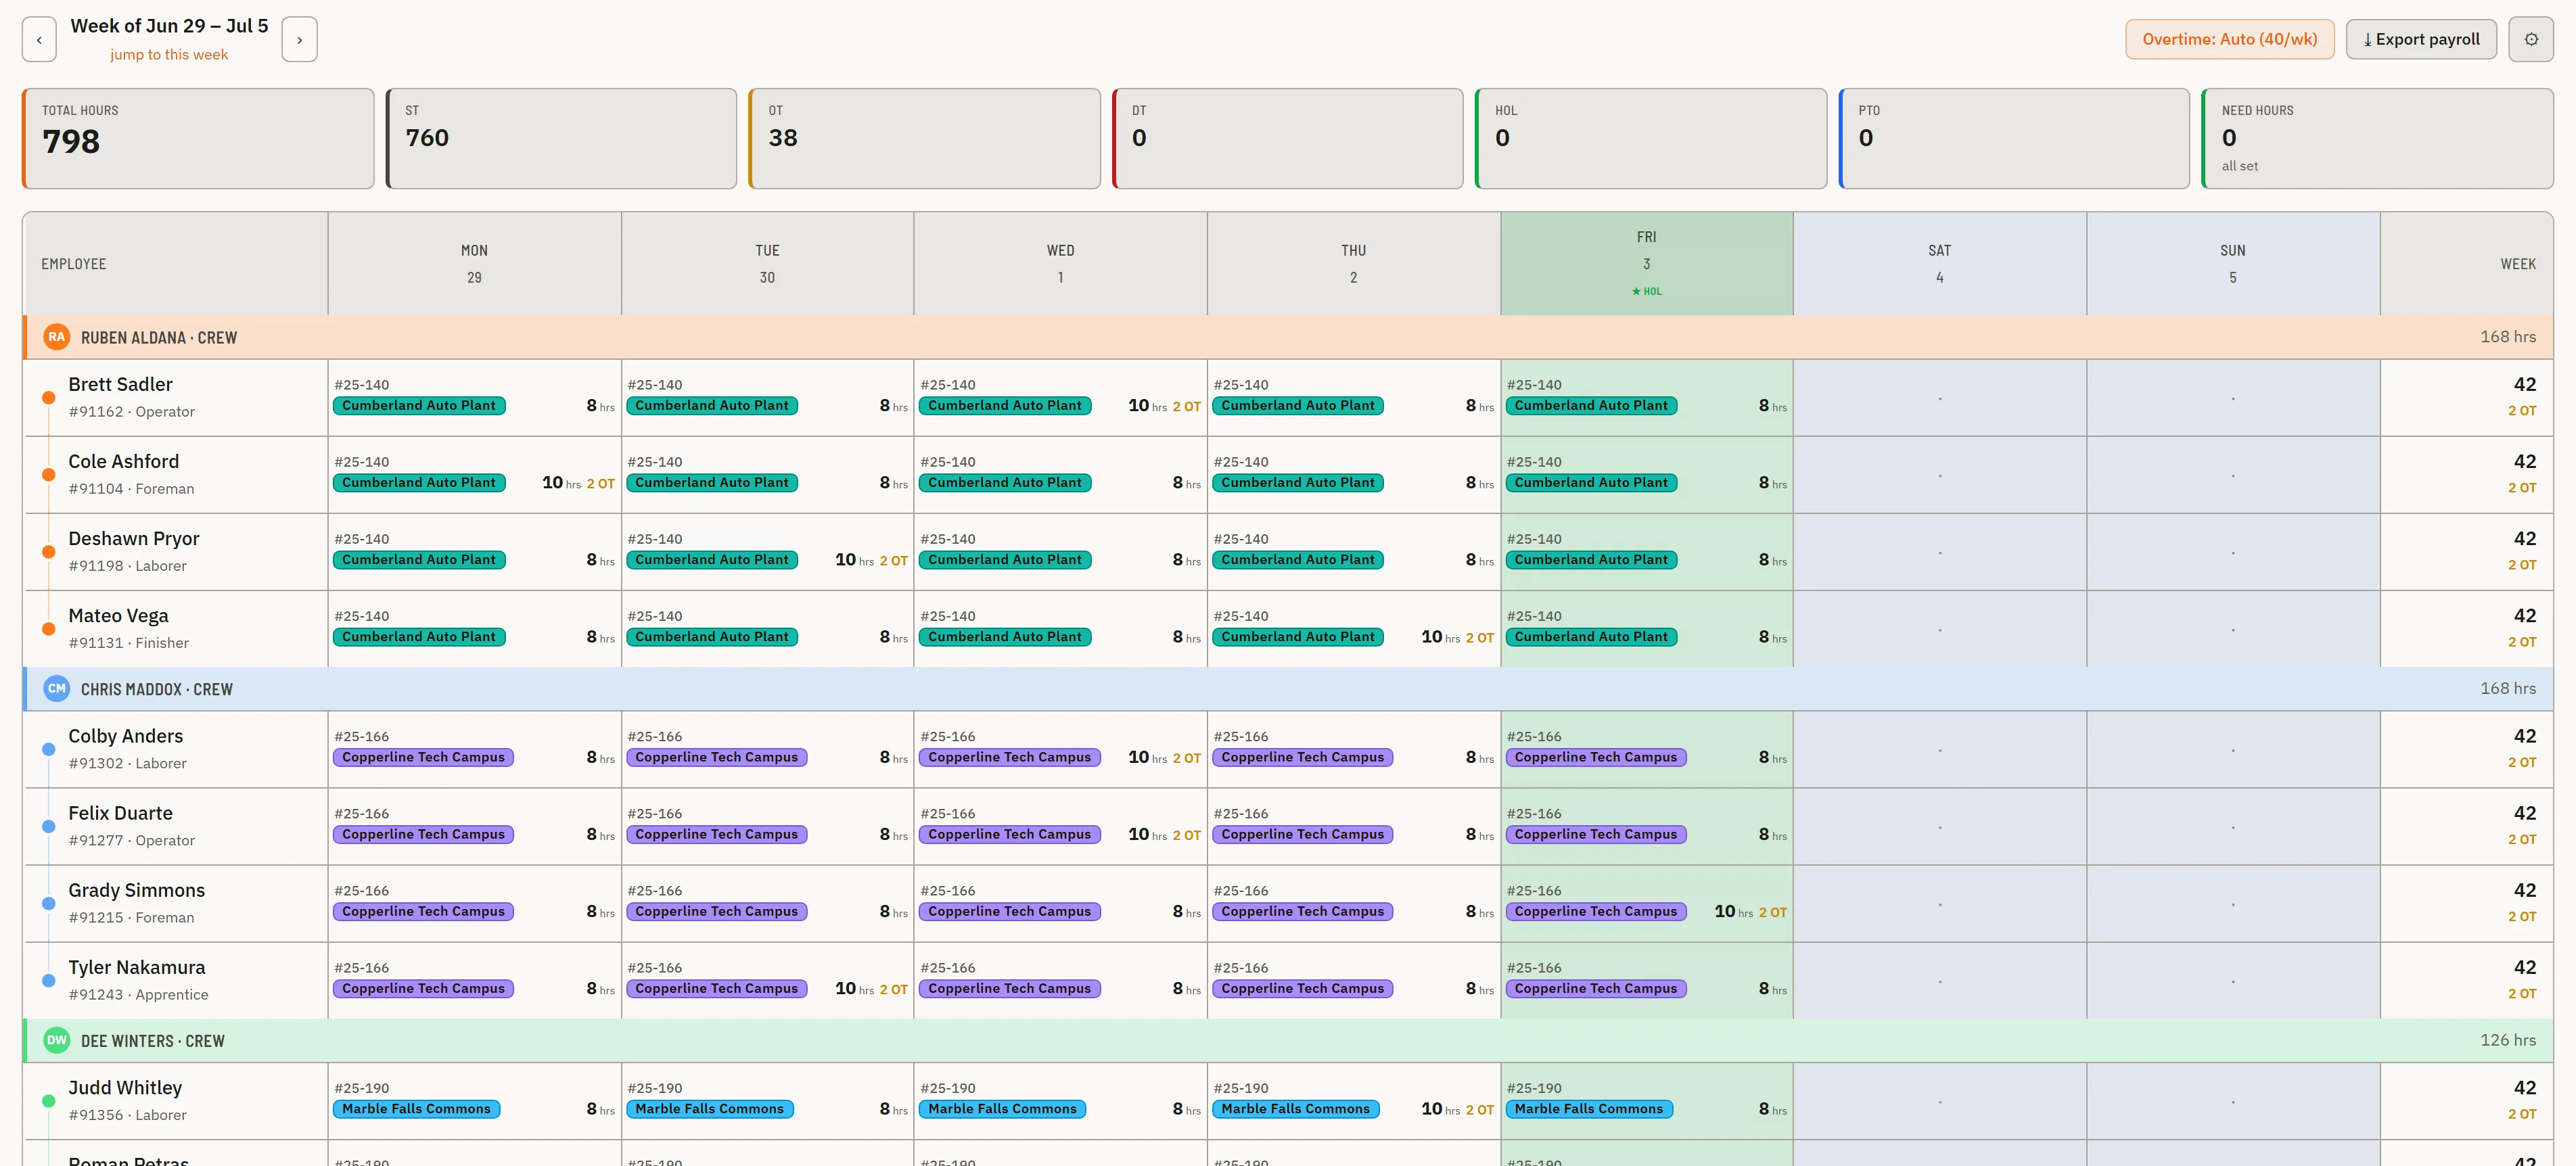The height and width of the screenshot is (1166, 2576).
Task: Click the 168 hrs total on Ruben Aldana row
Action: click(2508, 337)
